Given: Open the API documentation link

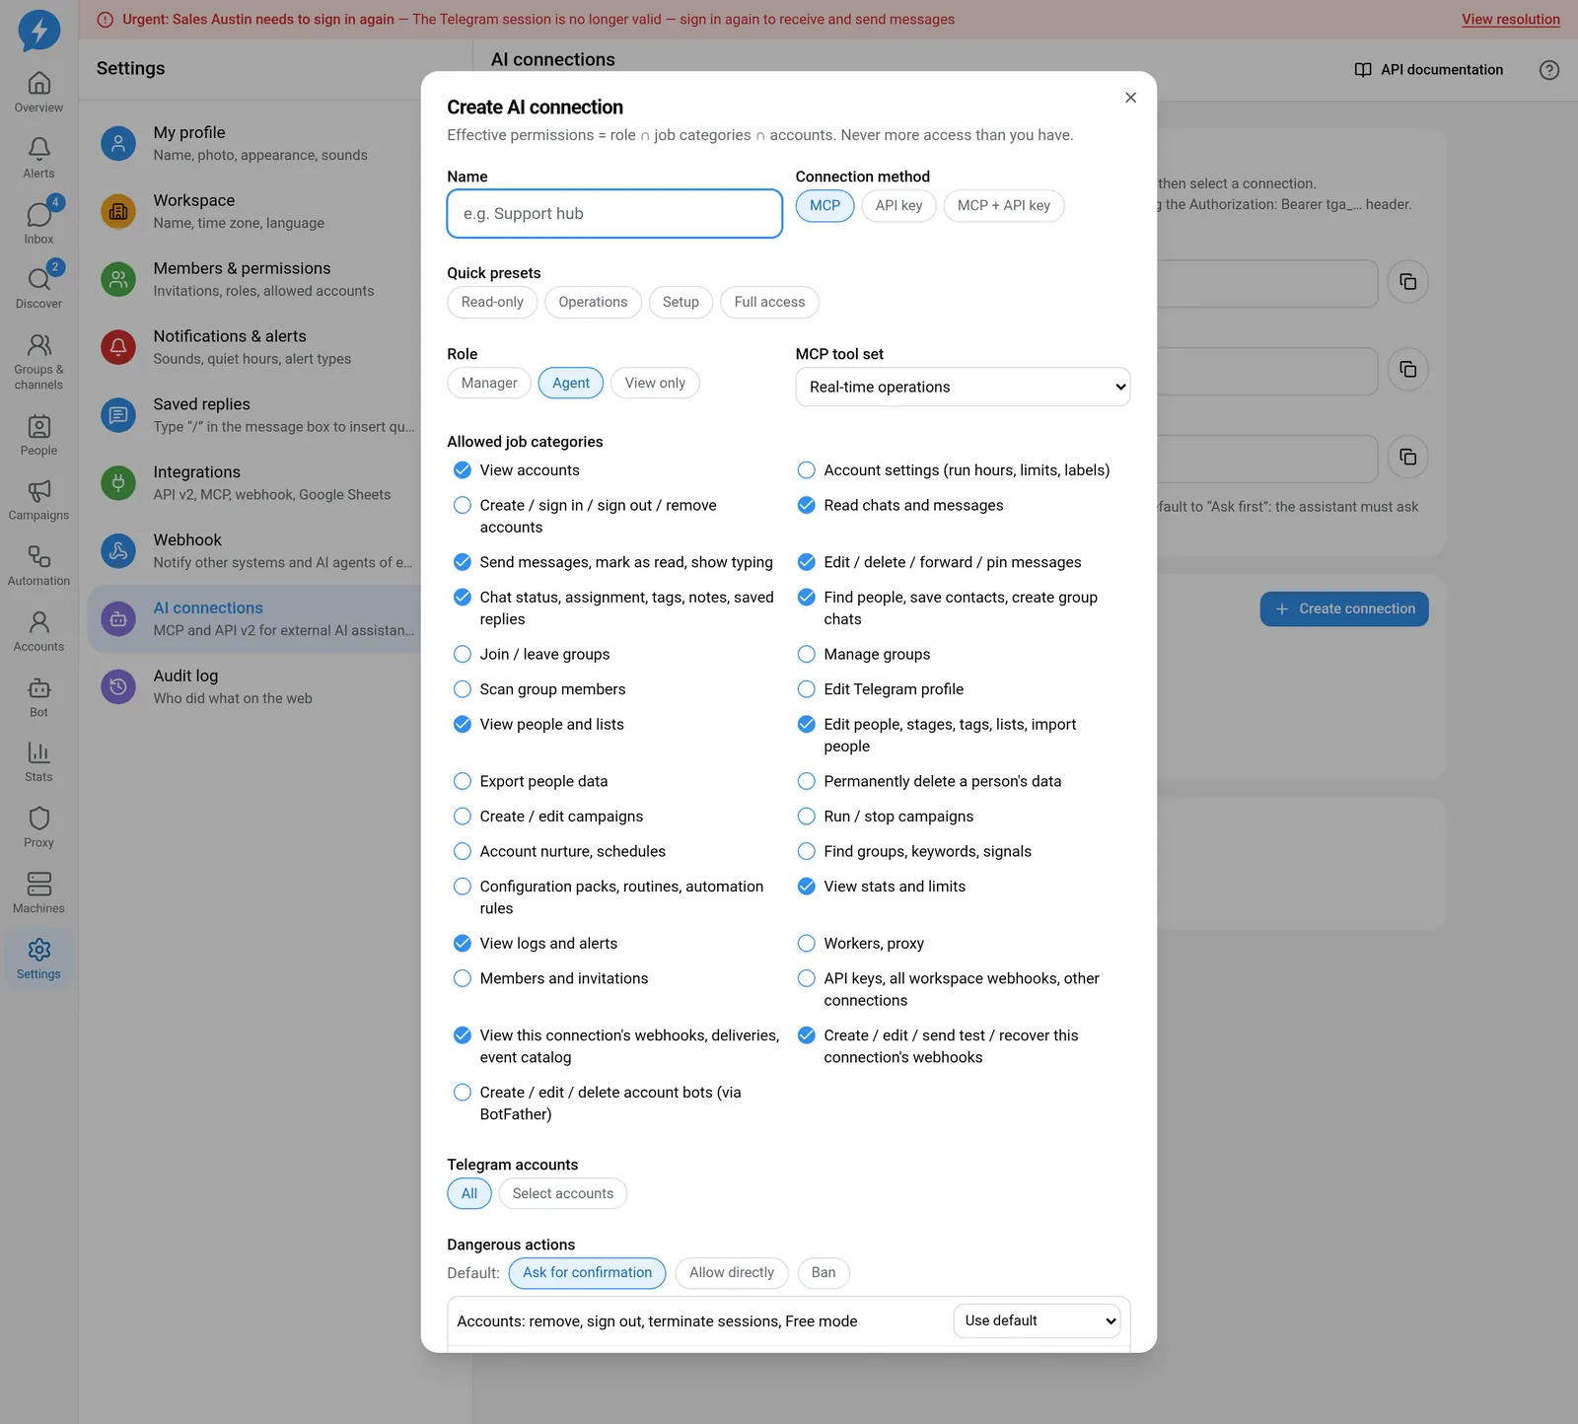Looking at the screenshot, I should (1429, 70).
